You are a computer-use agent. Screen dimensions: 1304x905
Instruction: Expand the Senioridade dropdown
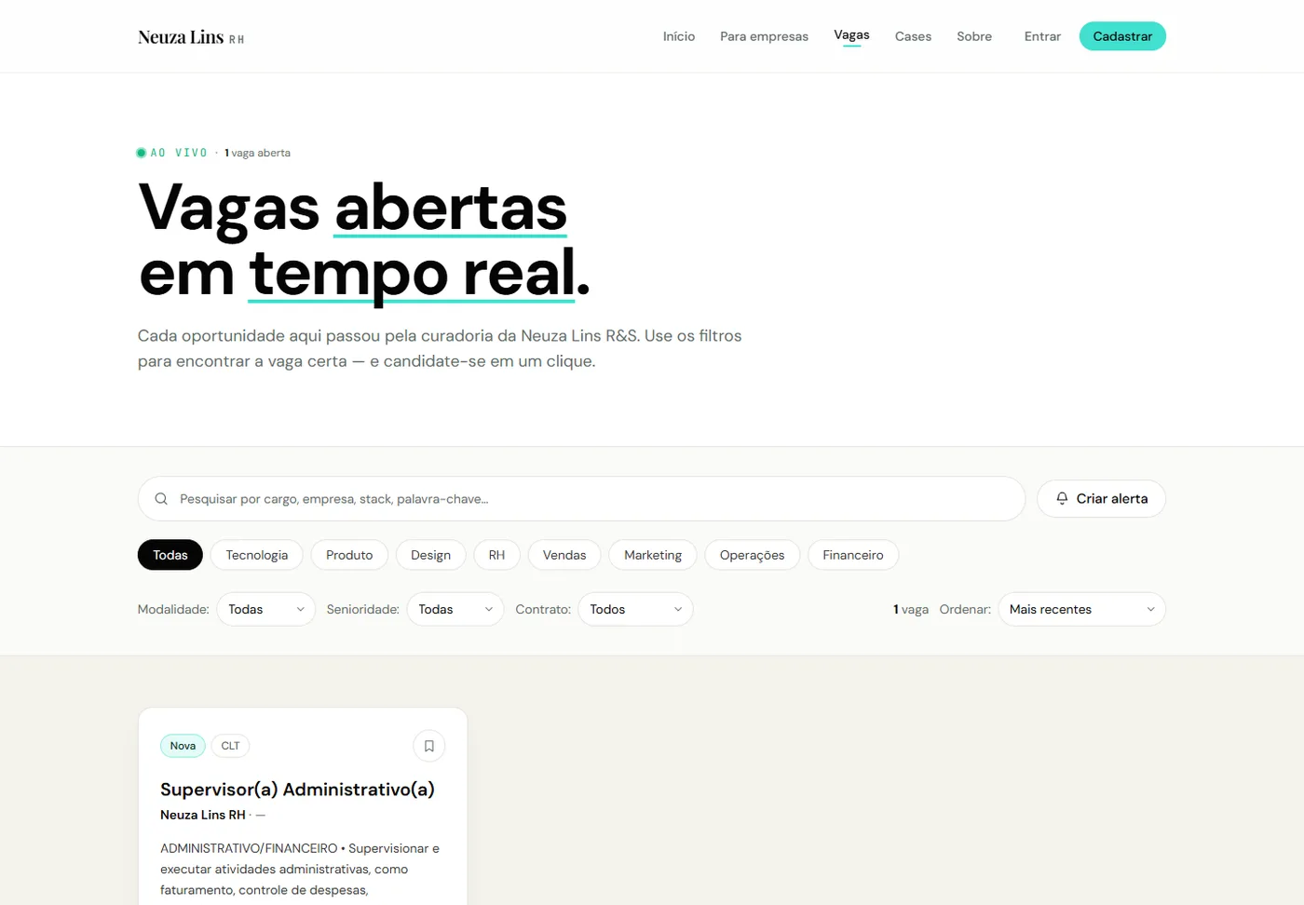tap(455, 609)
